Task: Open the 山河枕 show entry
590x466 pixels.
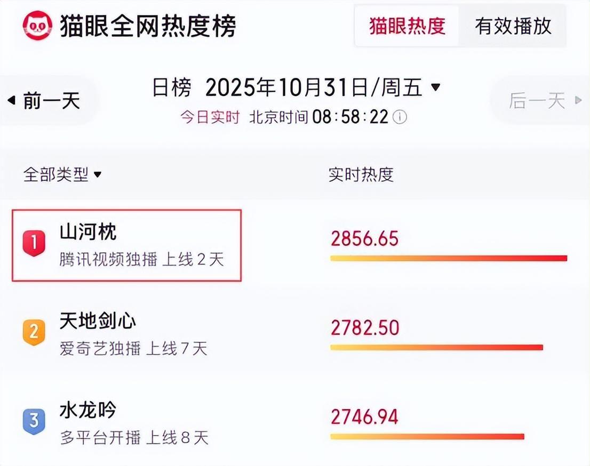Action: tap(88, 232)
